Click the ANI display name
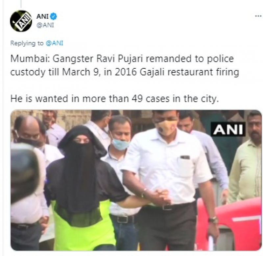This screenshot has height=256, width=263. coord(43,16)
